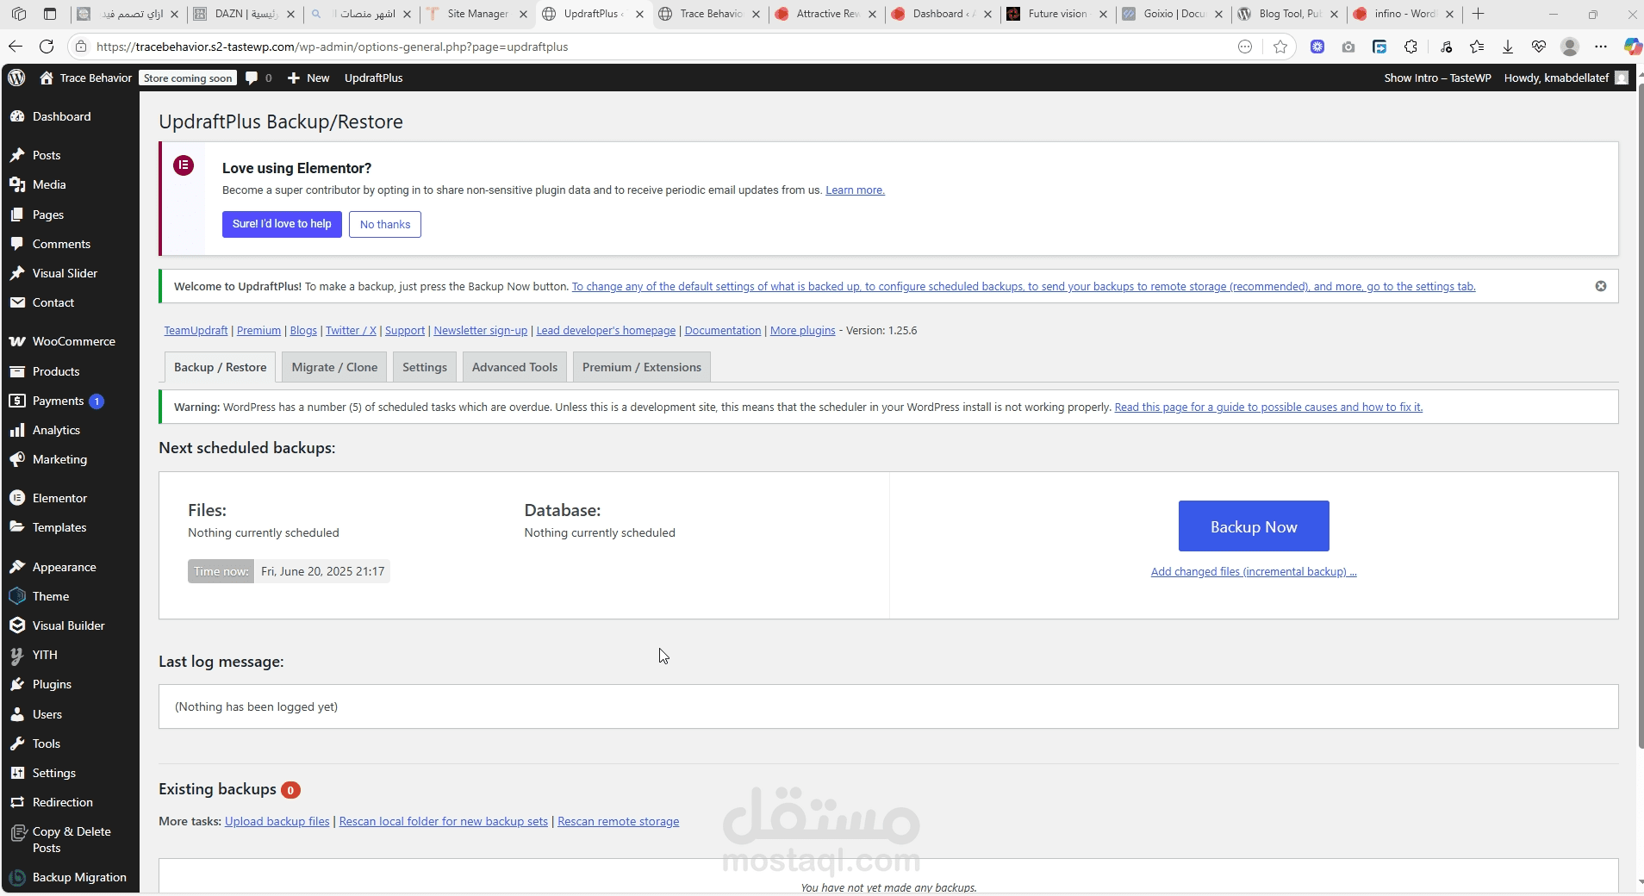Open the UpdraftPlus admin bar menu
1644x896 pixels.
pos(373,78)
